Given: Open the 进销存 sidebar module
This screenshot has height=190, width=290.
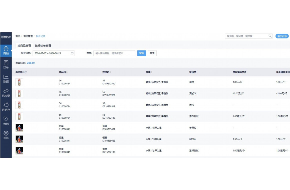Looking at the screenshot, I should pyautogui.click(x=6, y=107).
